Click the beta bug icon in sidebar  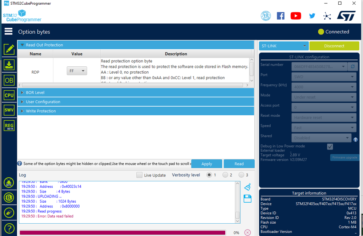point(9,182)
